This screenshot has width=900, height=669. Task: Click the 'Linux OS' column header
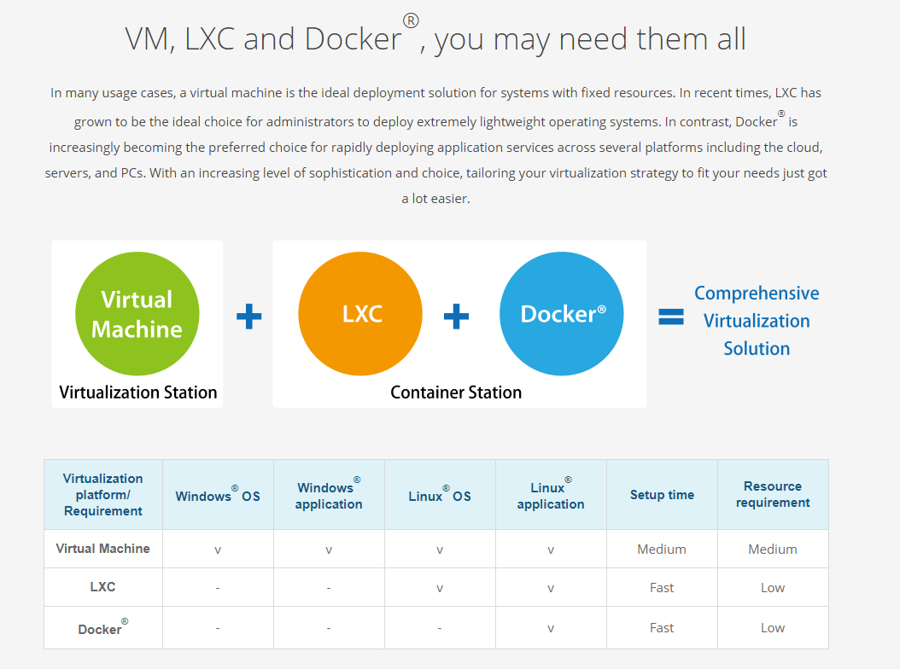[x=440, y=495]
